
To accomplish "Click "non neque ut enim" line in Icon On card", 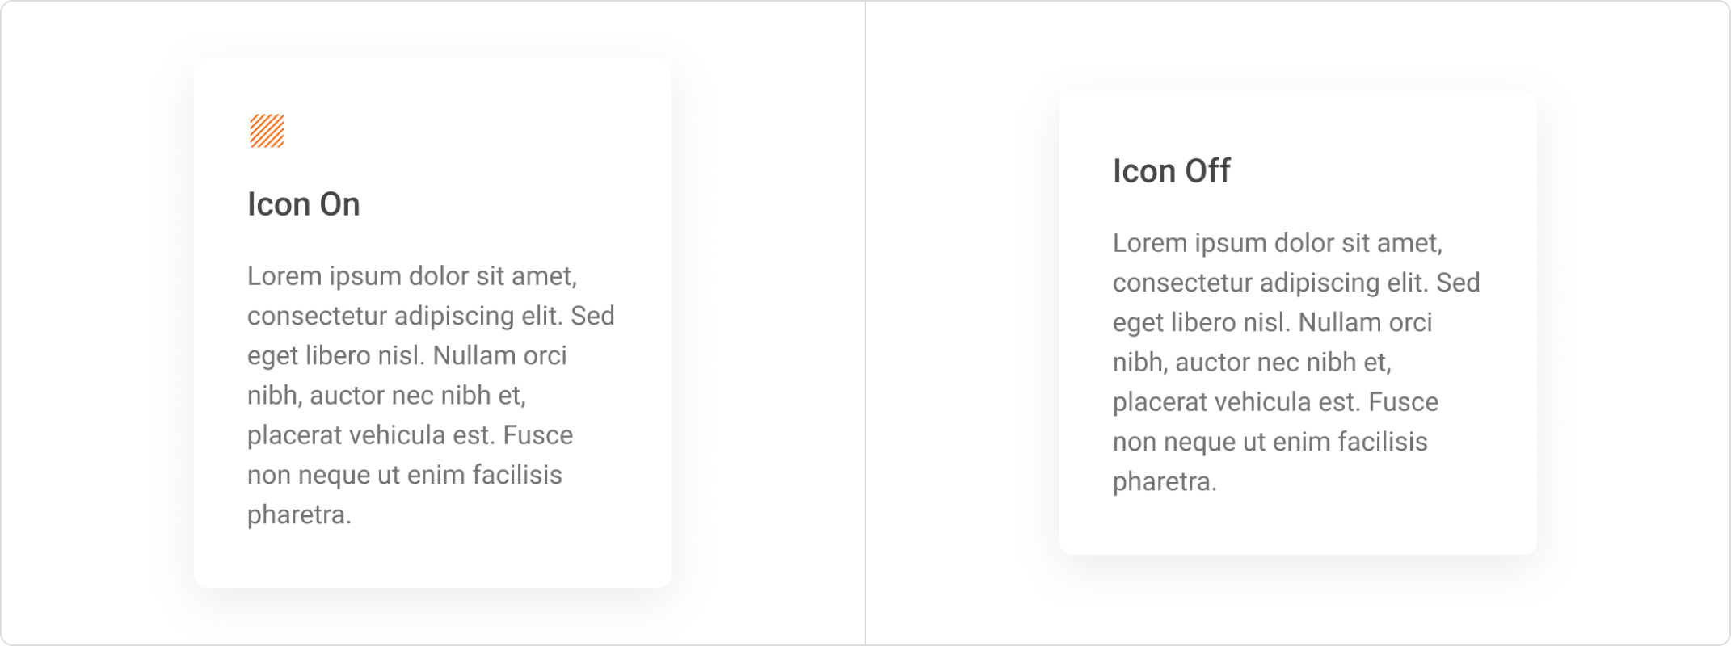I will pyautogui.click(x=405, y=475).
